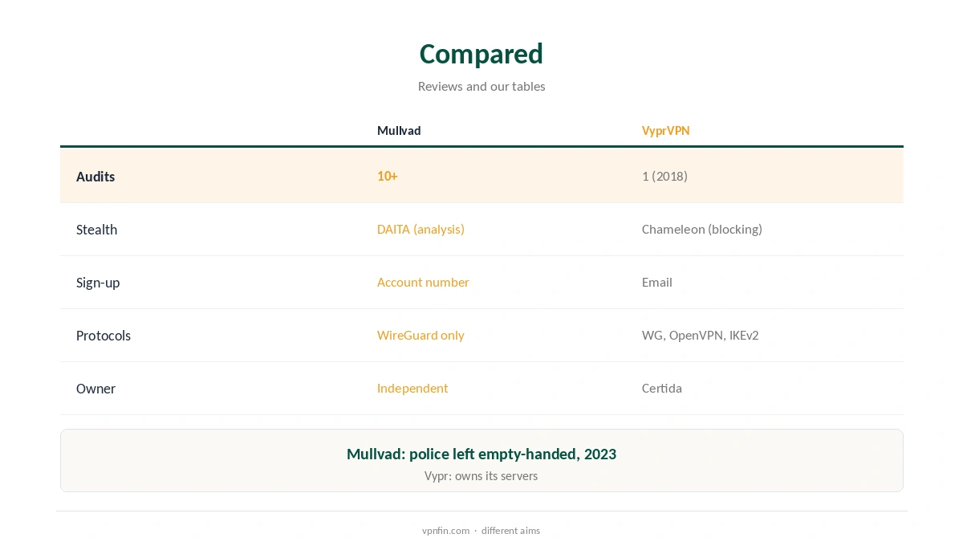Click the 'Audits' row label
963x546 pixels.
tap(95, 177)
